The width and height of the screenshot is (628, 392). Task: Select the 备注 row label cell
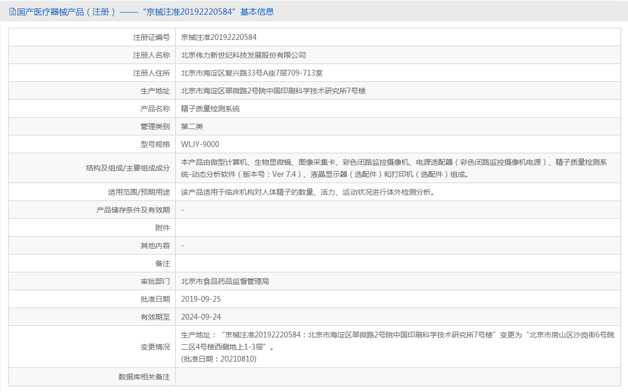pos(163,262)
